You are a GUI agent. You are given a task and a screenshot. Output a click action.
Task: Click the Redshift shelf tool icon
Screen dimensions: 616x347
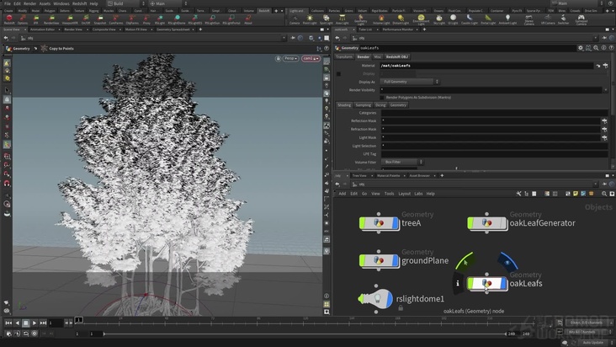pos(9,19)
